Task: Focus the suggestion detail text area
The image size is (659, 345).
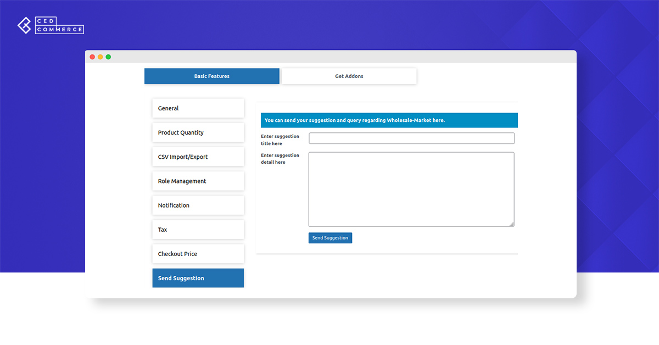Action: pos(411,190)
